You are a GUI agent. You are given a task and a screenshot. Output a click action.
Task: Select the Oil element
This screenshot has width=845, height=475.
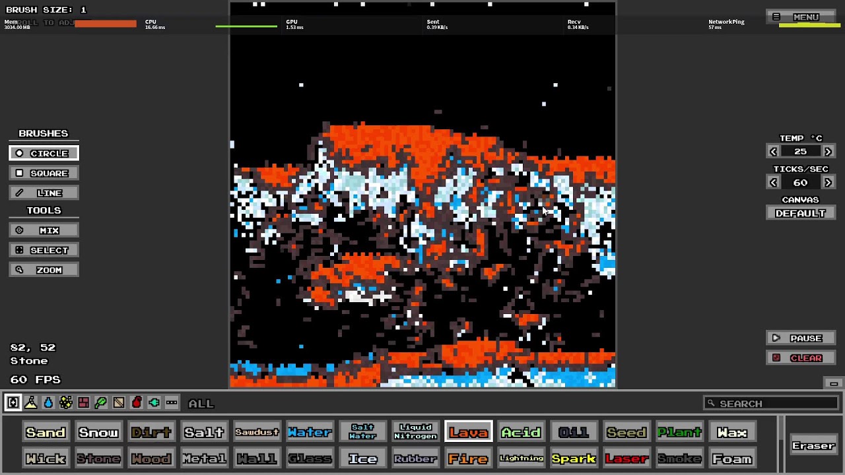point(574,432)
